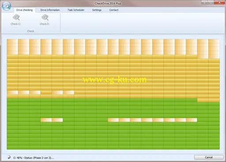The height and width of the screenshot is (162, 226).
Task: Open the Settings tab
Action: 97,10
